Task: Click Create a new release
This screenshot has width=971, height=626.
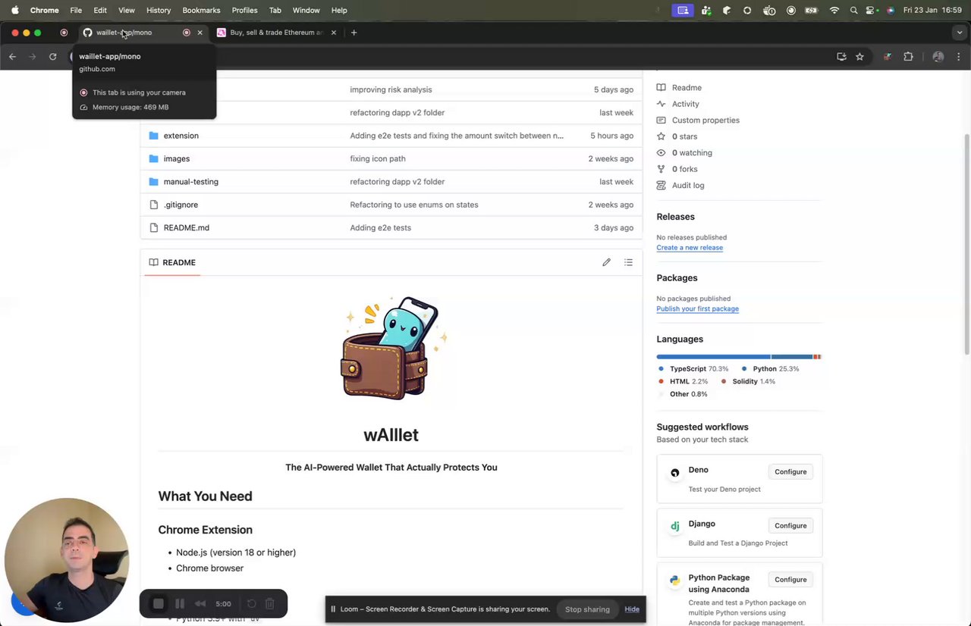Action: point(690,248)
